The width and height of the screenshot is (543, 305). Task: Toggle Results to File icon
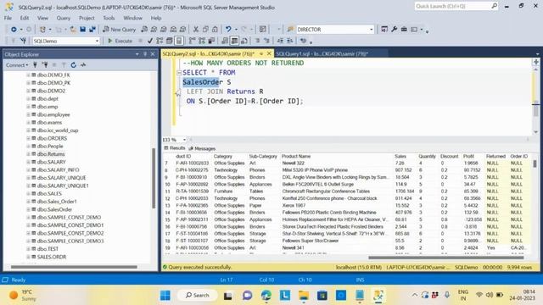[244, 41]
